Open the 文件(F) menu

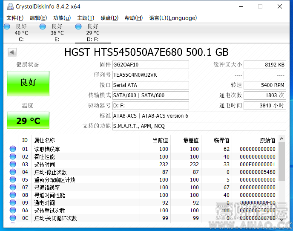pos(15,18)
